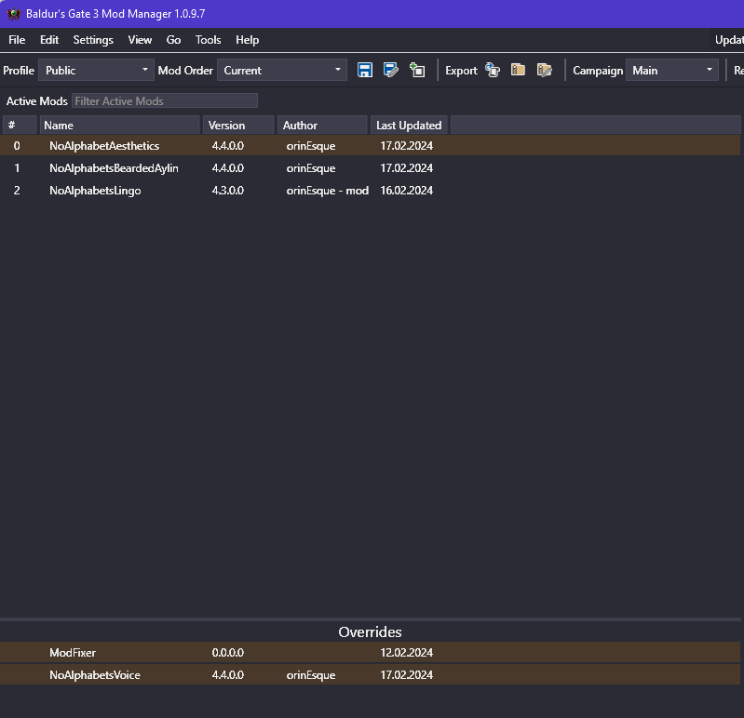Open the Campaign dropdown showing Main
The width and height of the screenshot is (744, 718).
click(x=672, y=70)
